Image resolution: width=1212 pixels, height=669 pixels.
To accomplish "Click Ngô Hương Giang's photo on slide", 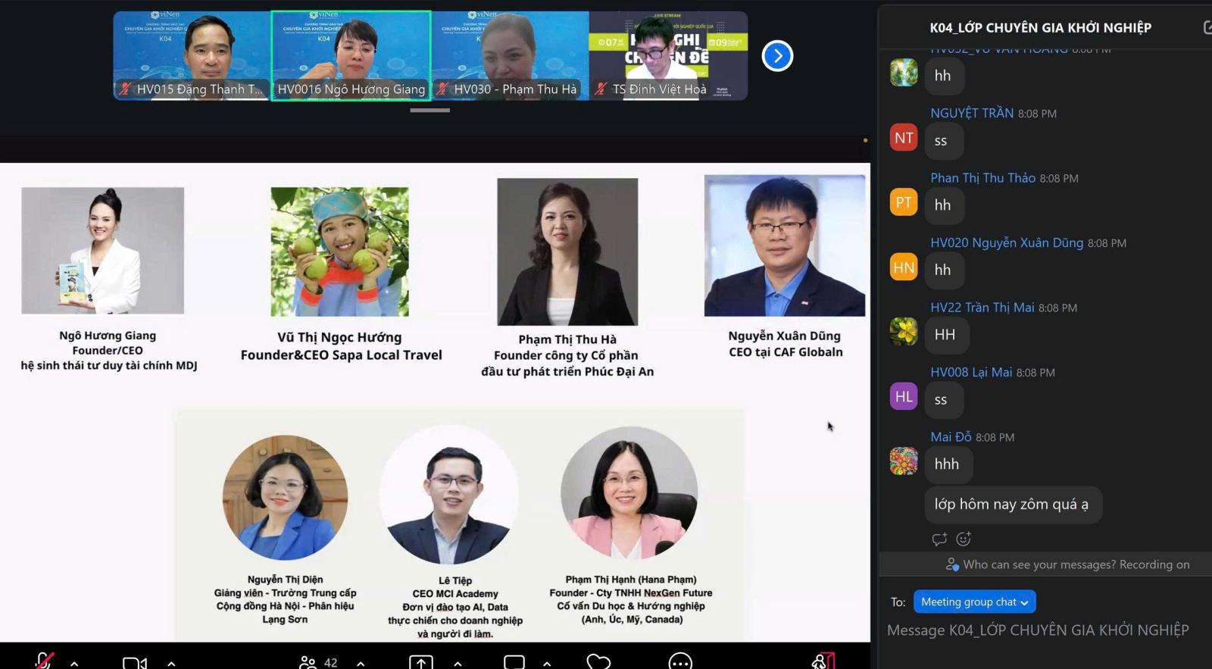I will [x=103, y=251].
